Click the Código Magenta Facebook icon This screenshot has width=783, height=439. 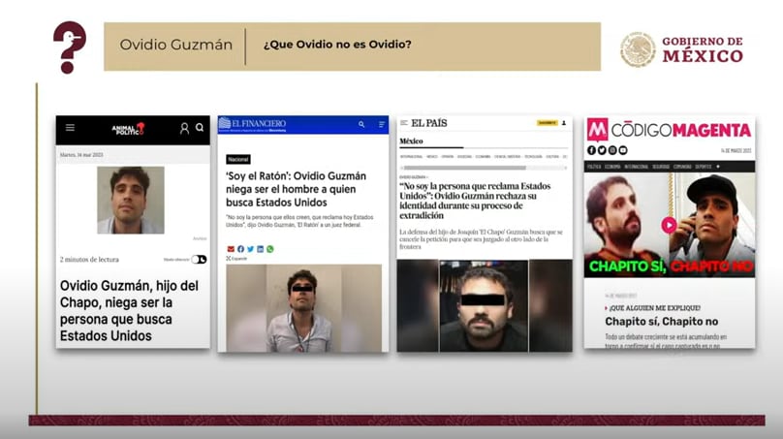click(590, 150)
